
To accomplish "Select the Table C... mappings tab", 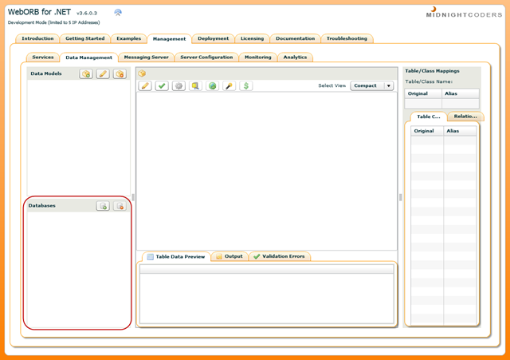I will tap(429, 117).
